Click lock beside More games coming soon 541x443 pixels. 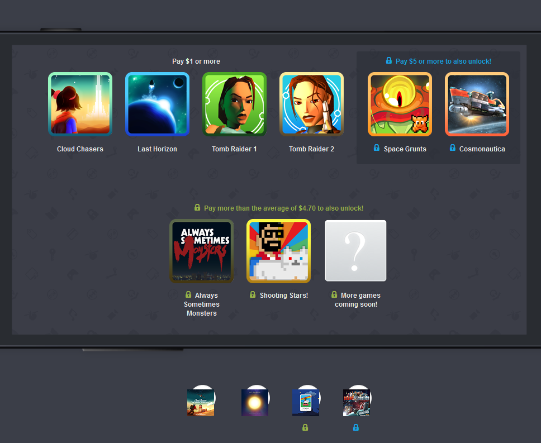pos(334,294)
